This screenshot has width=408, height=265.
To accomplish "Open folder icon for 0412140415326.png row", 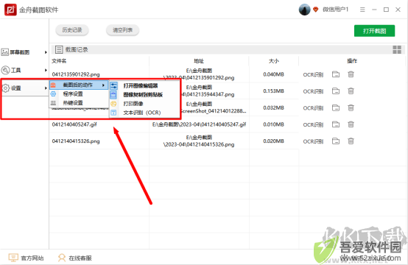I will click(x=336, y=141).
